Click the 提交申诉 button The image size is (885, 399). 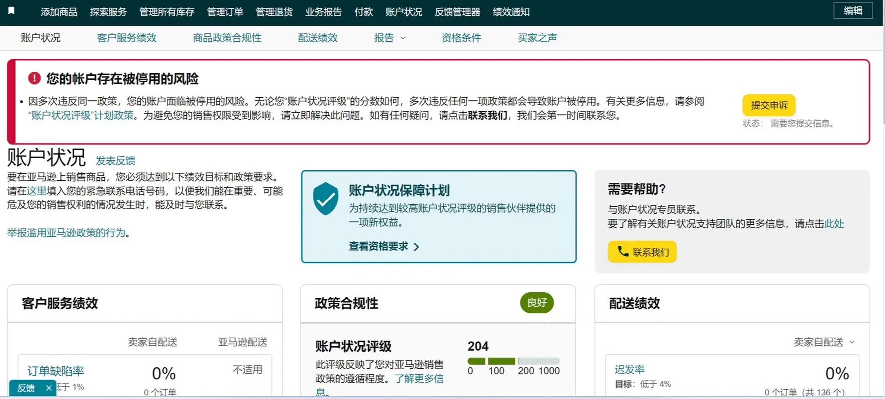[x=769, y=105]
